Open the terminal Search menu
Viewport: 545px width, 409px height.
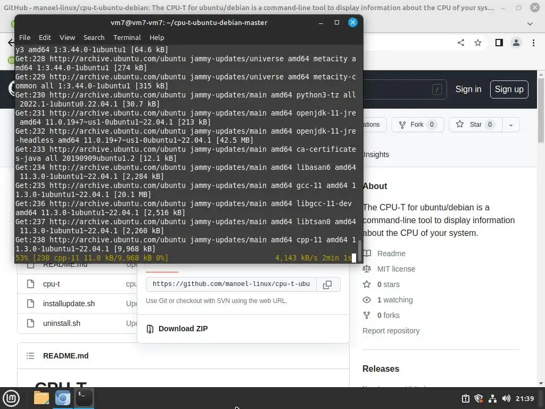[94, 38]
